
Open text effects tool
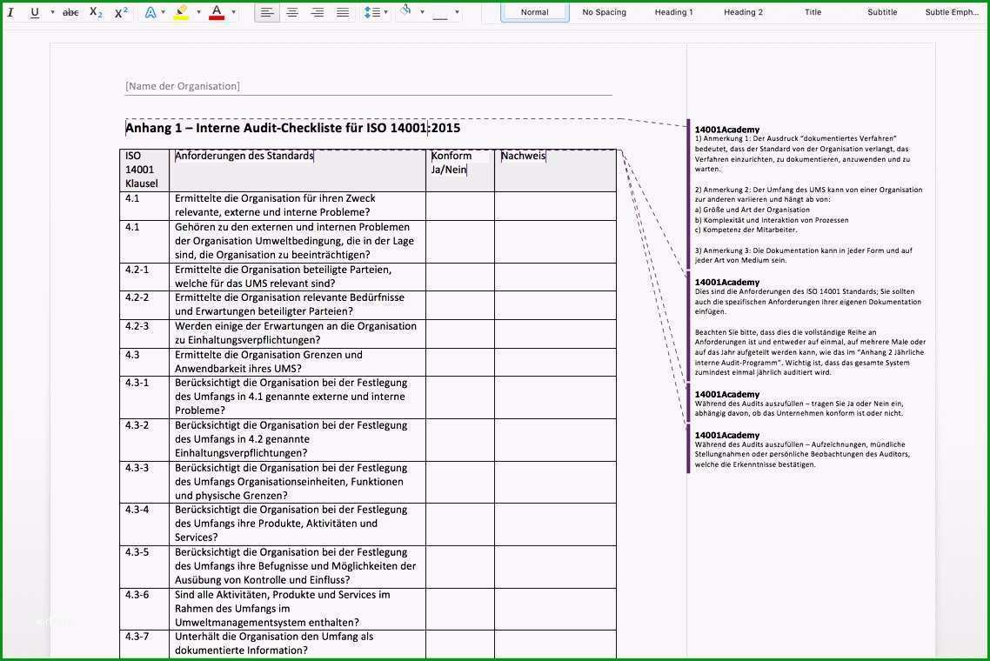coord(151,12)
